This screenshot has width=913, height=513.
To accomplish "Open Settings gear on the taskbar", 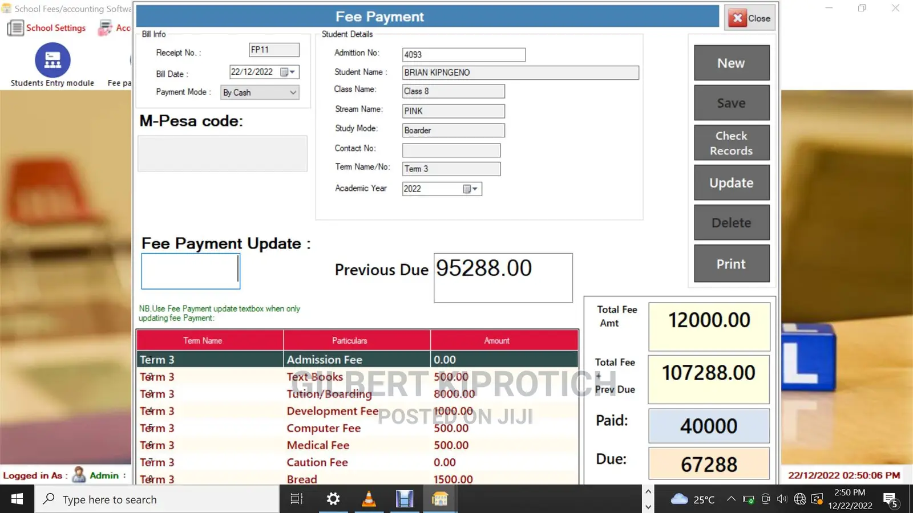I will point(333,499).
